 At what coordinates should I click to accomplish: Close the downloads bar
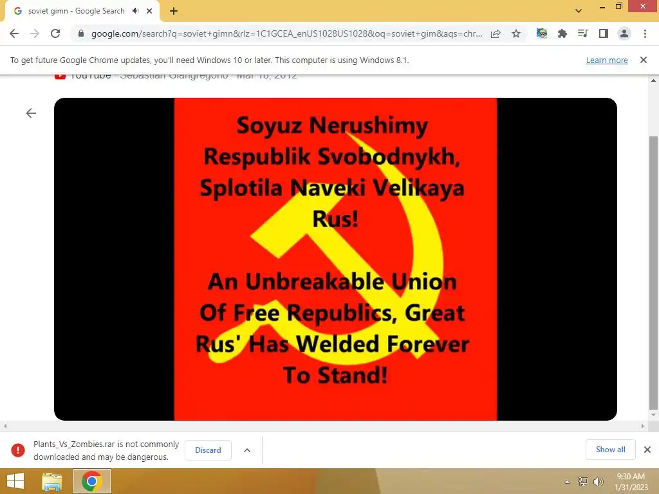647,450
